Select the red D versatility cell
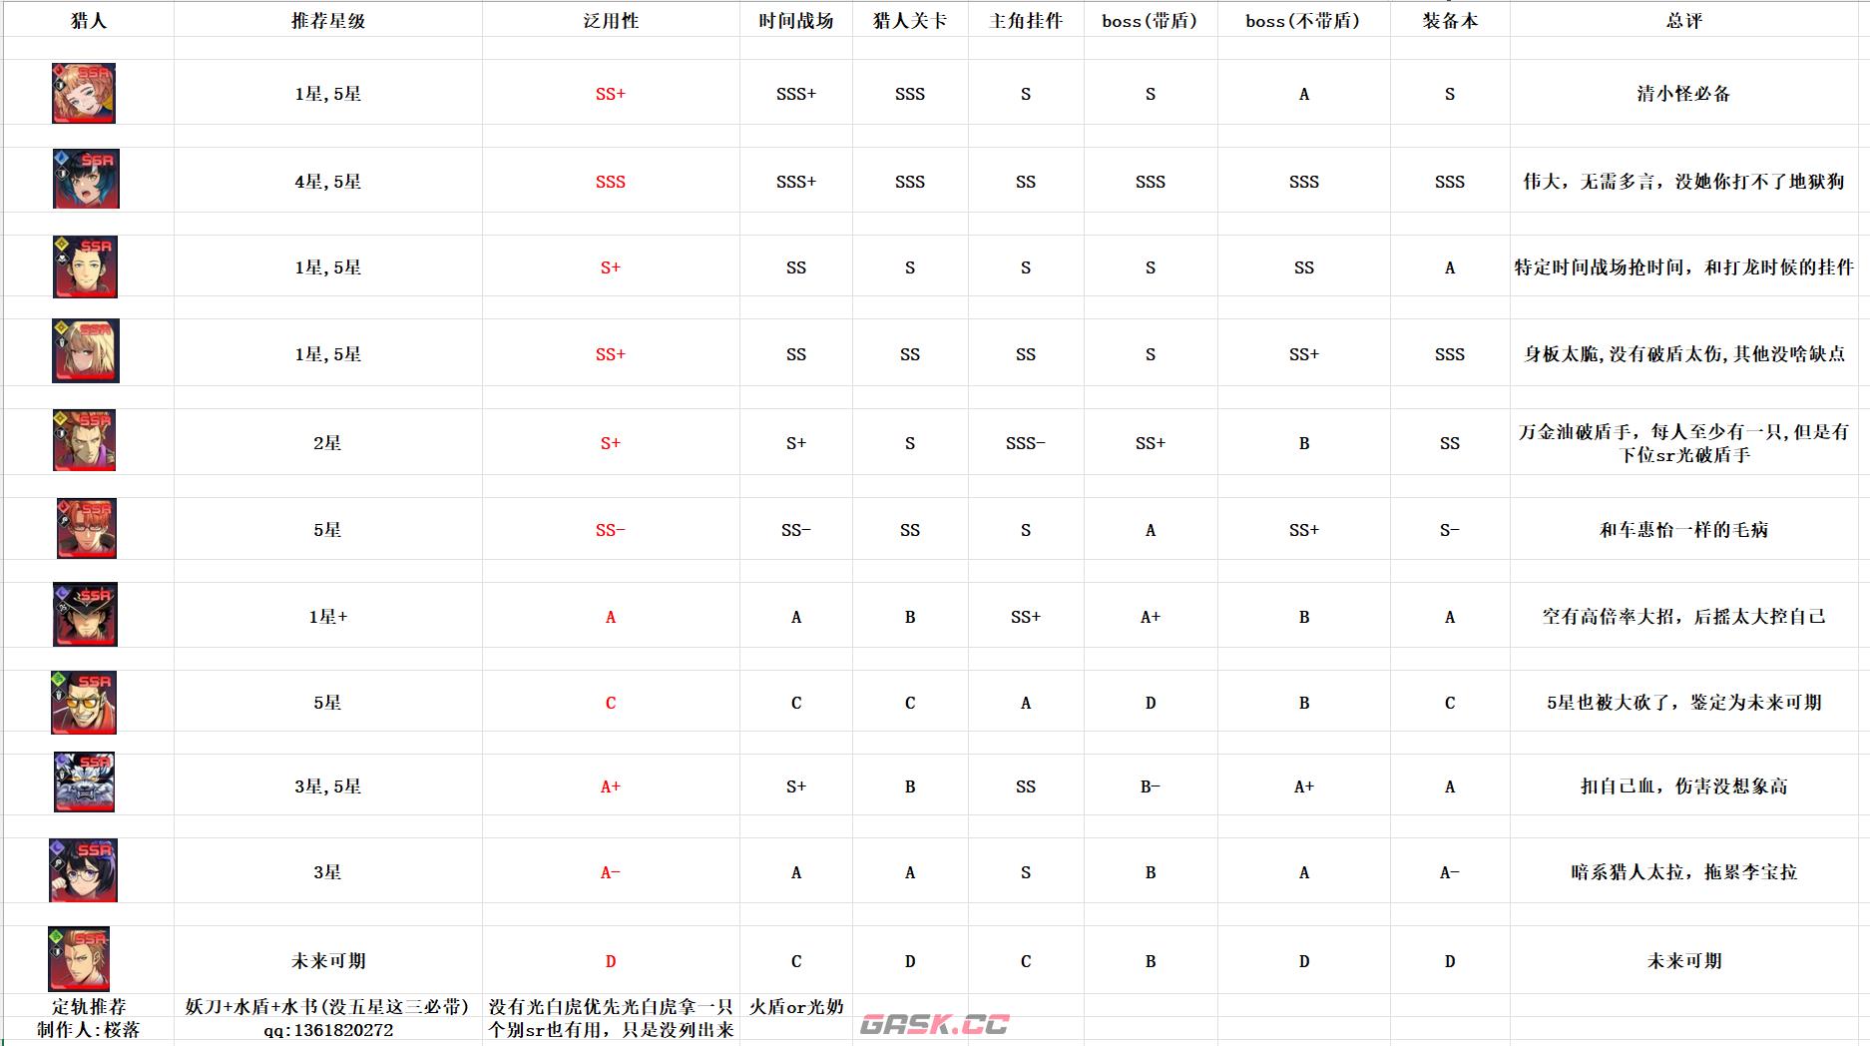This screenshot has width=1870, height=1046. (x=611, y=961)
